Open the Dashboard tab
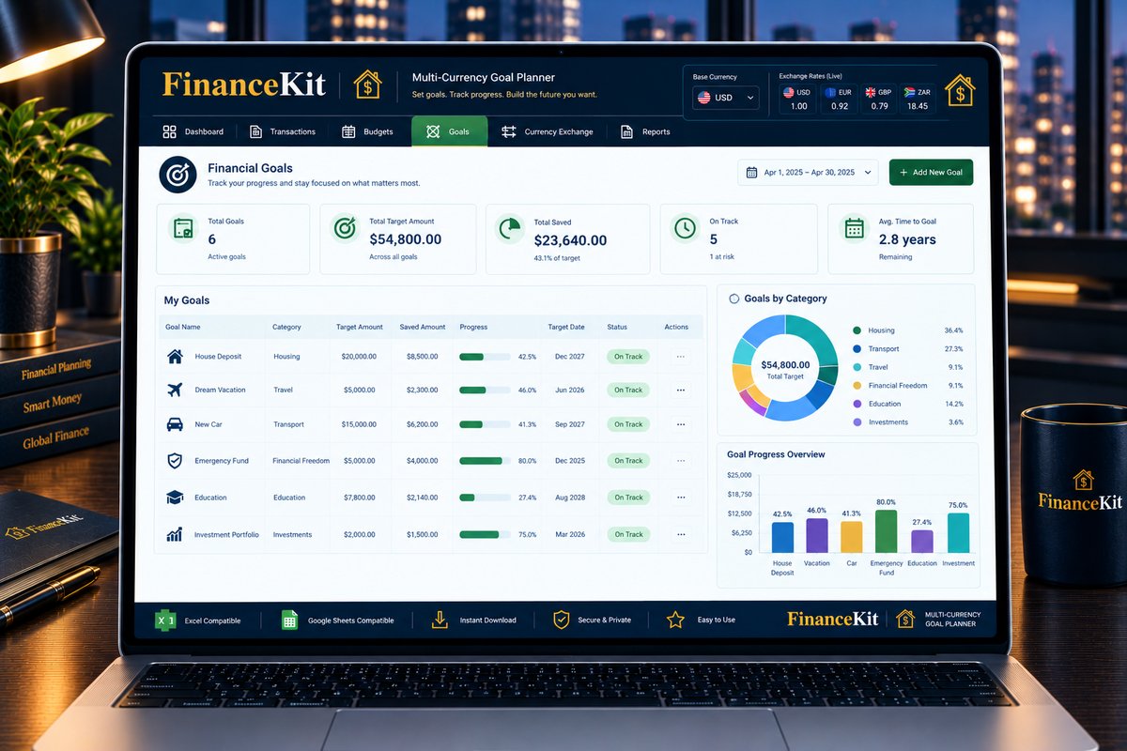 (x=193, y=131)
